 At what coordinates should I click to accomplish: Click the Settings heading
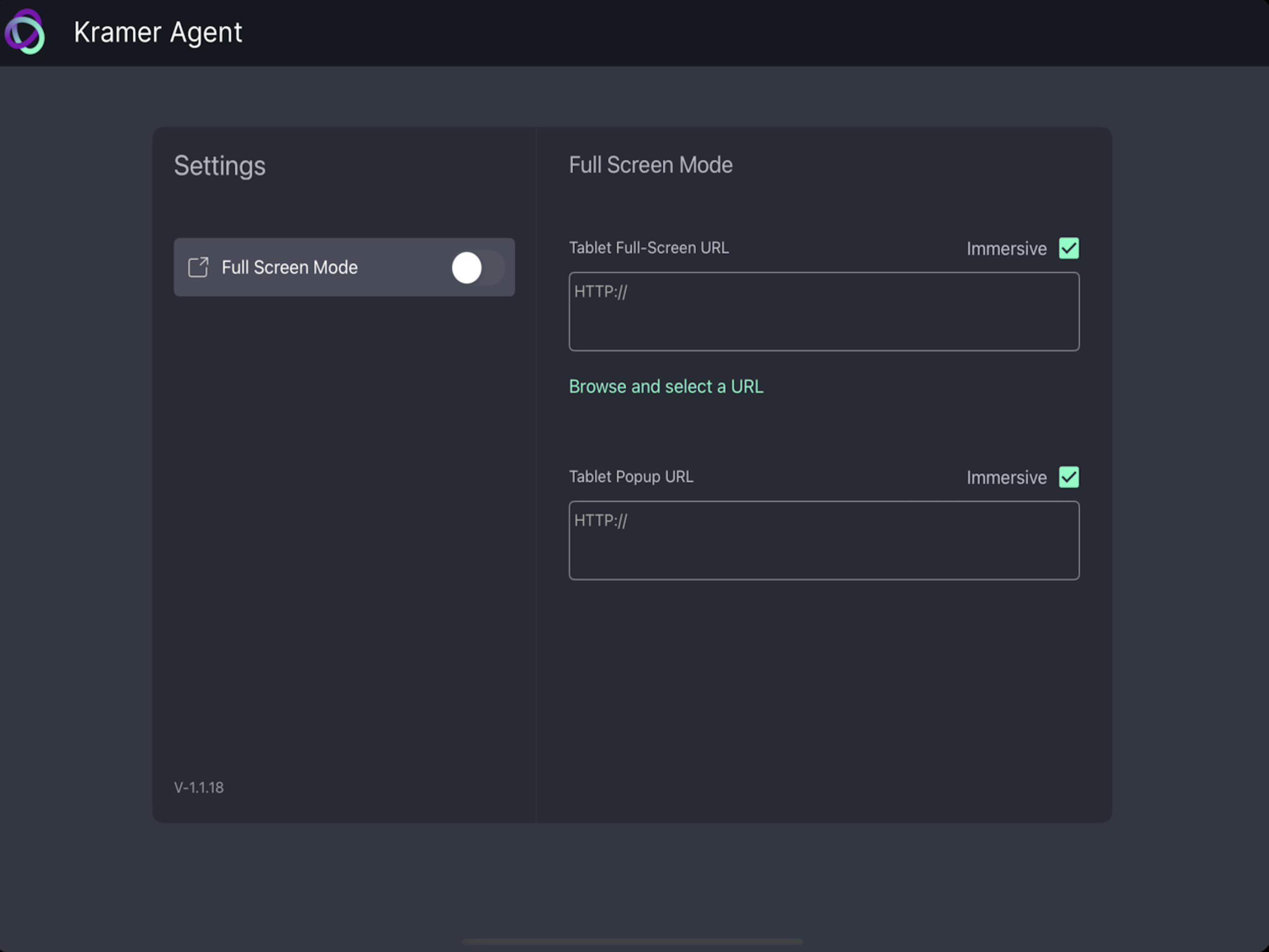tap(219, 167)
